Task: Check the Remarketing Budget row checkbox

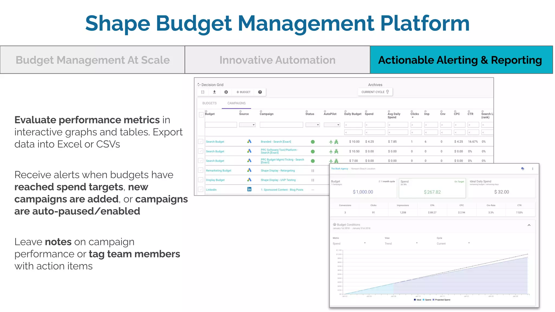Action: coord(201,170)
